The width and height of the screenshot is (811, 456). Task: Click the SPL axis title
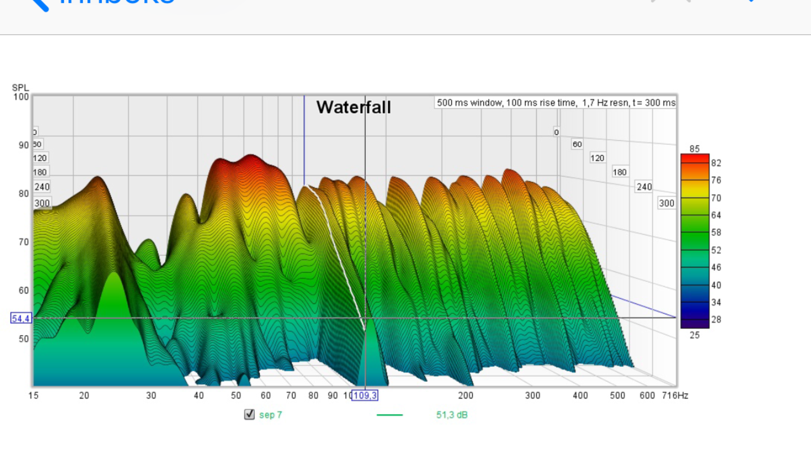[x=20, y=88]
